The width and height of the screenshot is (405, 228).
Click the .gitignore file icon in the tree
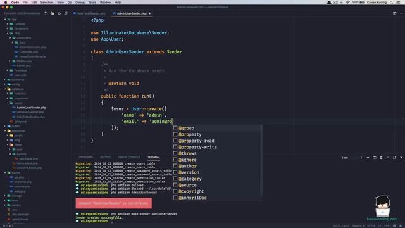(11, 122)
